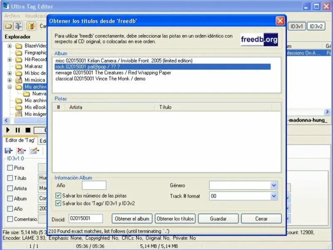Screen dimensions: 333x250
Task: Open the save icon dropdown arrow
Action: tap(12, 151)
